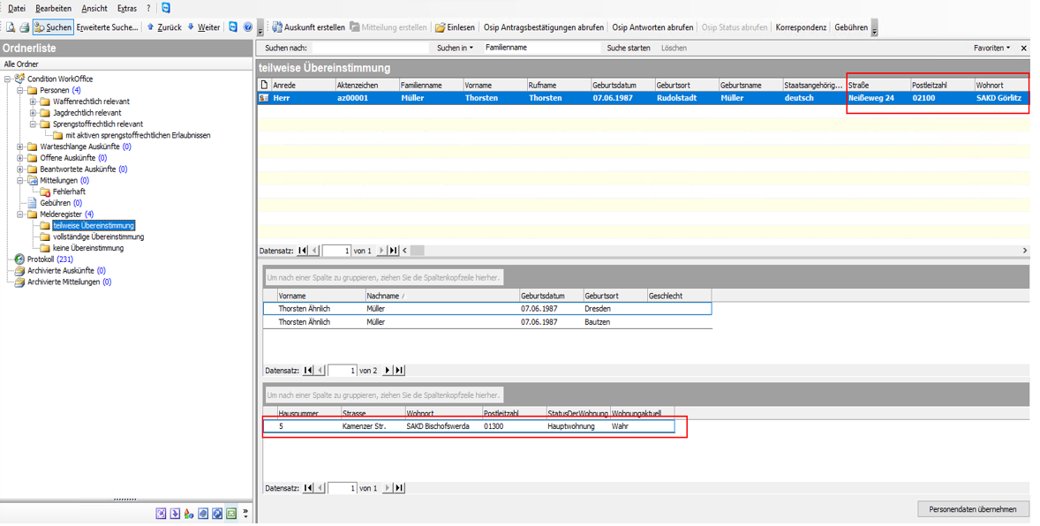Click the green icon in bottom navigation bar
Viewport: 1040px width, 526px height.
pos(231,514)
